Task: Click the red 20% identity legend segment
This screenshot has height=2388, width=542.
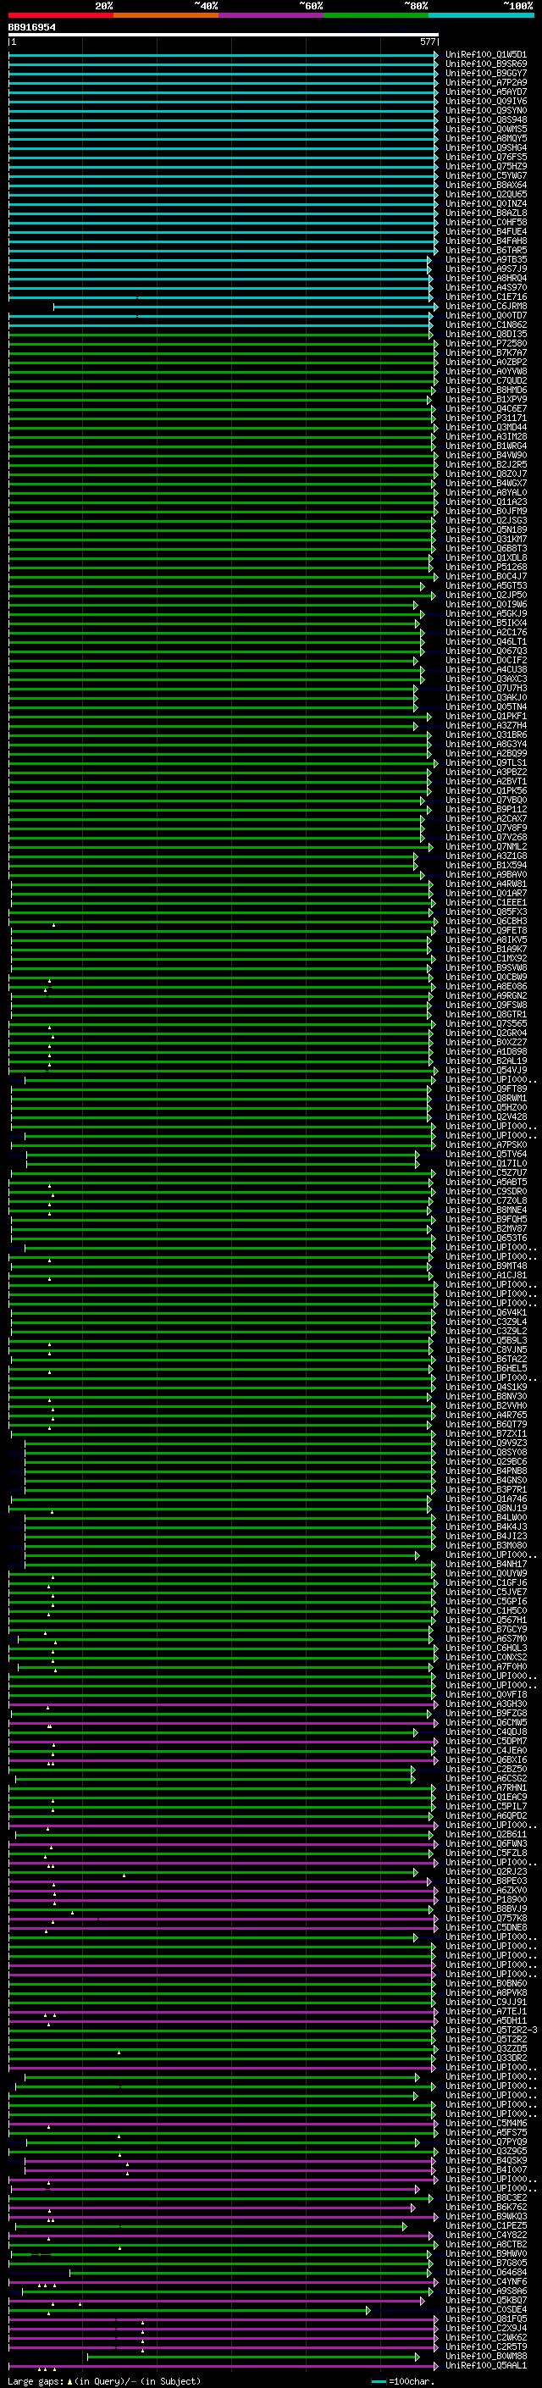Action: 61,15
